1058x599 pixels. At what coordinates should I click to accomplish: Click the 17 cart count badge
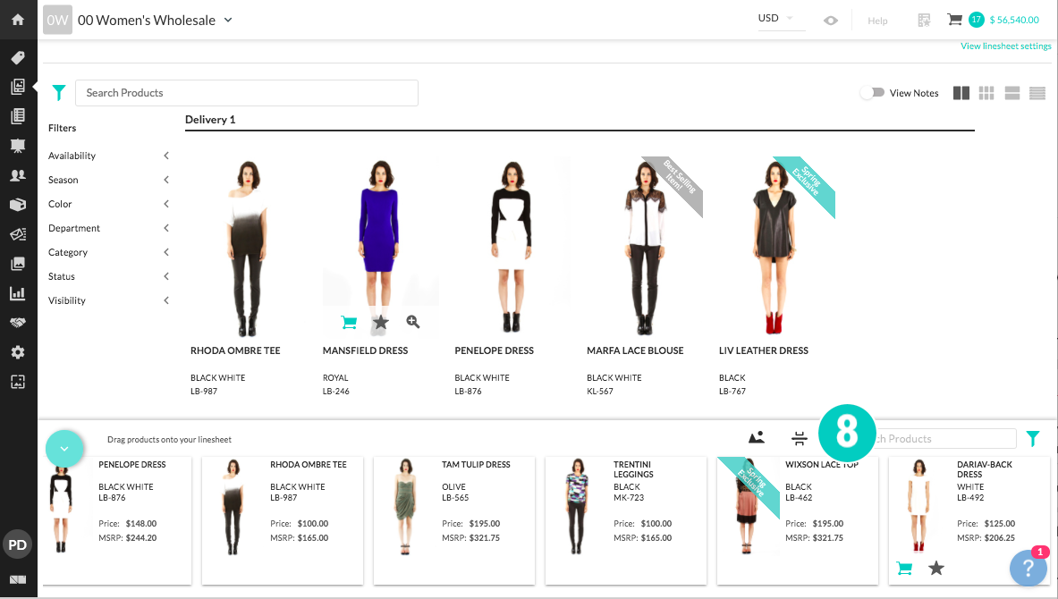click(976, 20)
